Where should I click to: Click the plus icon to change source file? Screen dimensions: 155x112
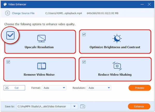7,13
